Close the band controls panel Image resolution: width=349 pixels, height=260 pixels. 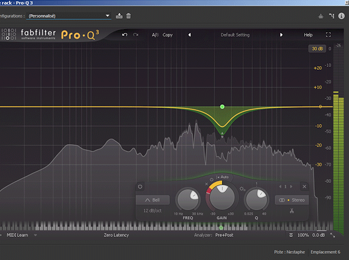(305, 186)
